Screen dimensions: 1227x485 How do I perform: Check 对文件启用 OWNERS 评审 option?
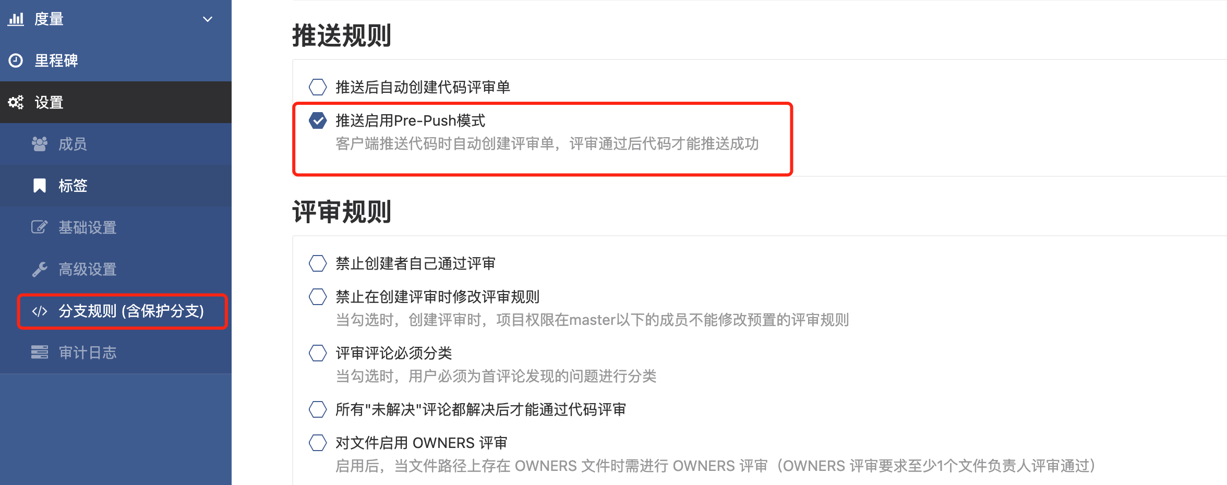click(x=318, y=443)
